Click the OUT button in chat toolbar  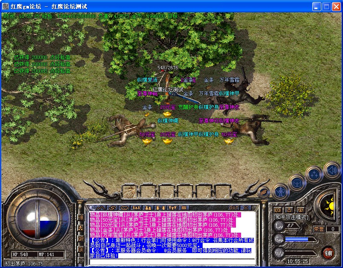tap(234, 208)
